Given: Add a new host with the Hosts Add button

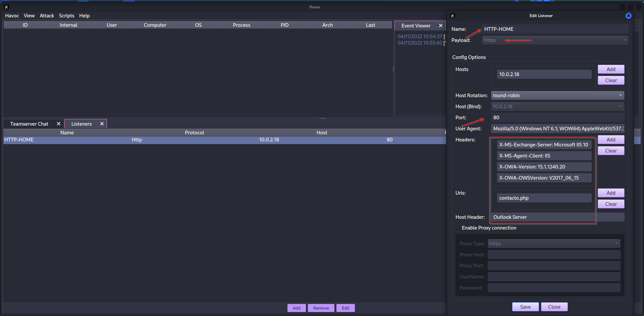Looking at the screenshot, I should pyautogui.click(x=610, y=69).
